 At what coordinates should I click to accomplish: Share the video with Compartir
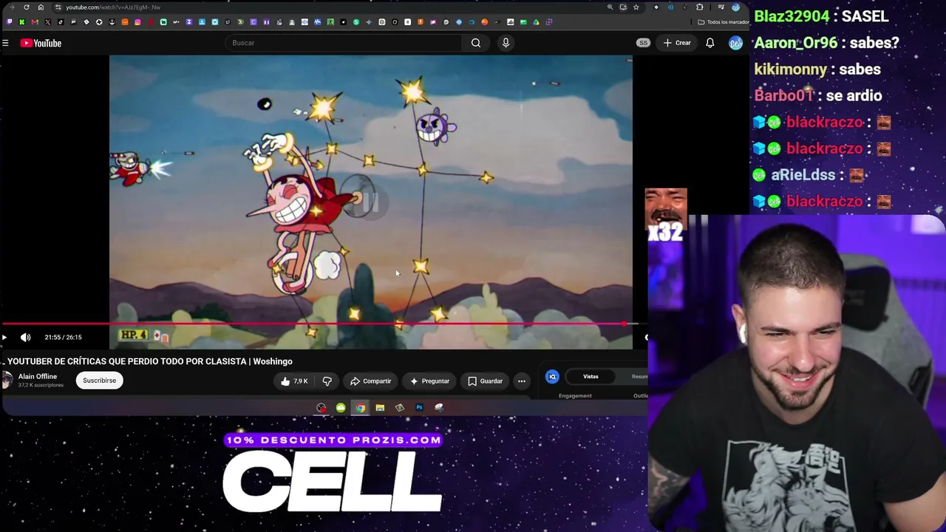(370, 381)
